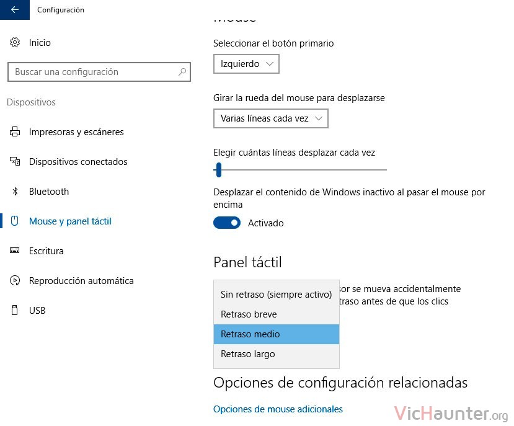Open Inicio via the gear icon
This screenshot has height=426, width=514.
point(15,42)
